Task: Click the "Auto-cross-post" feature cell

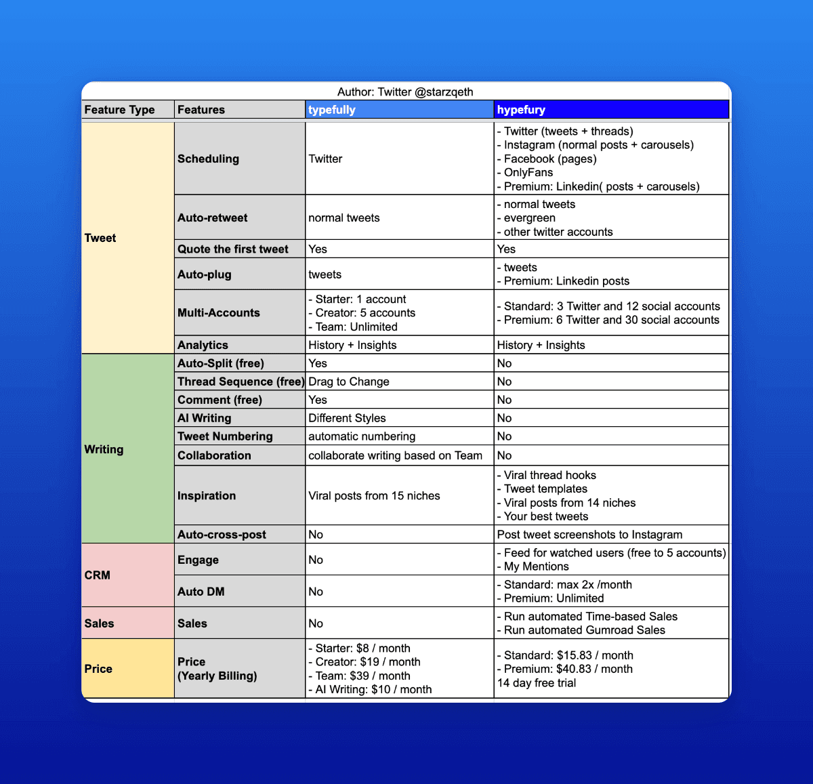Action: click(240, 535)
